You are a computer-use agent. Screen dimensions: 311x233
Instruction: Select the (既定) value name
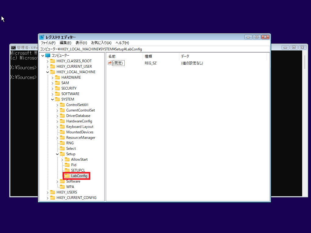tap(118, 63)
